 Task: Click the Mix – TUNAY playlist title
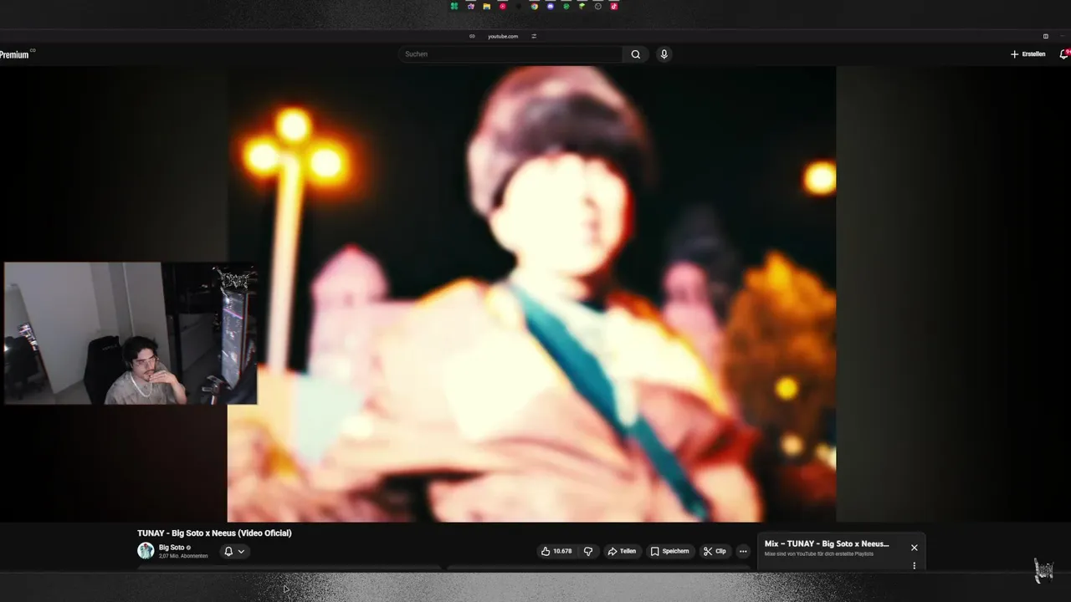(x=827, y=543)
